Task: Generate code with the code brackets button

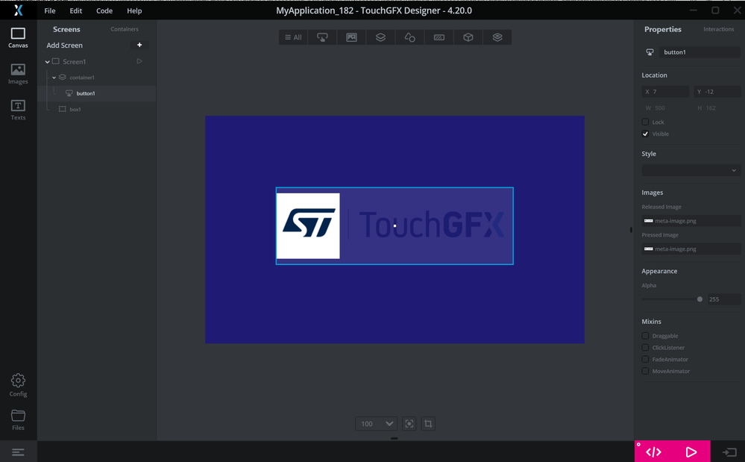Action: coord(653,452)
